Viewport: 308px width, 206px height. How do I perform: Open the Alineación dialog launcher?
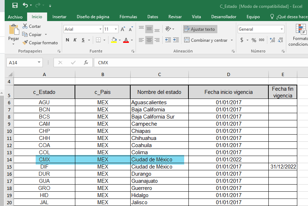coord(233,51)
